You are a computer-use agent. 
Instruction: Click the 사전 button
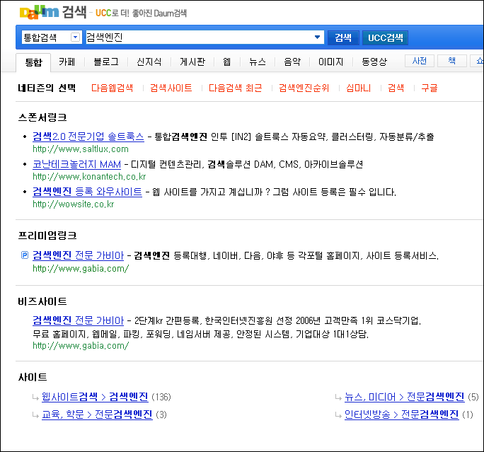(420, 61)
